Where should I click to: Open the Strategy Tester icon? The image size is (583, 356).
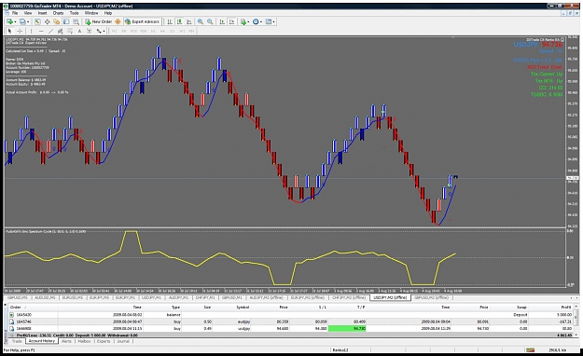[76, 21]
